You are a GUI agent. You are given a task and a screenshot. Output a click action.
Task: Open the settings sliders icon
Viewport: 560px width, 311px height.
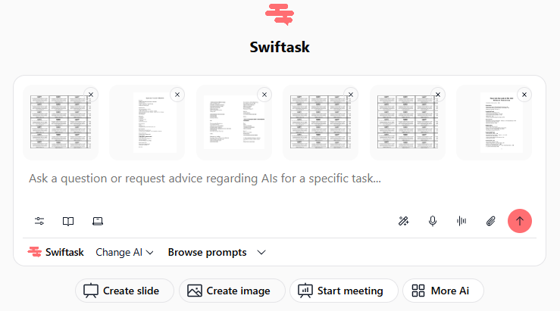[39, 221]
